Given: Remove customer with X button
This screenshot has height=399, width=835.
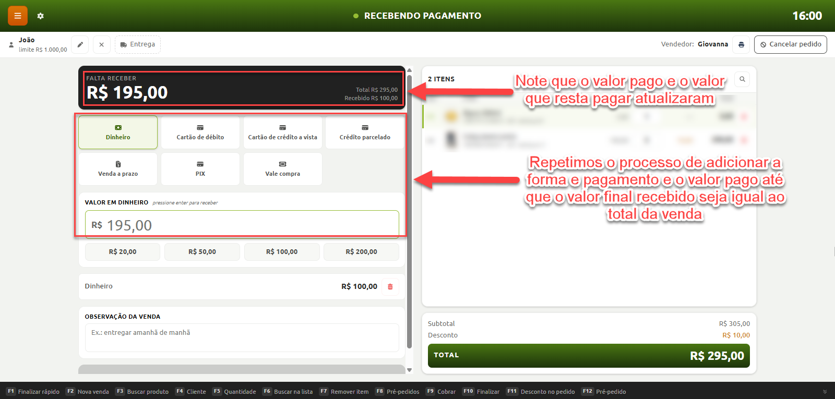Looking at the screenshot, I should 101,44.
